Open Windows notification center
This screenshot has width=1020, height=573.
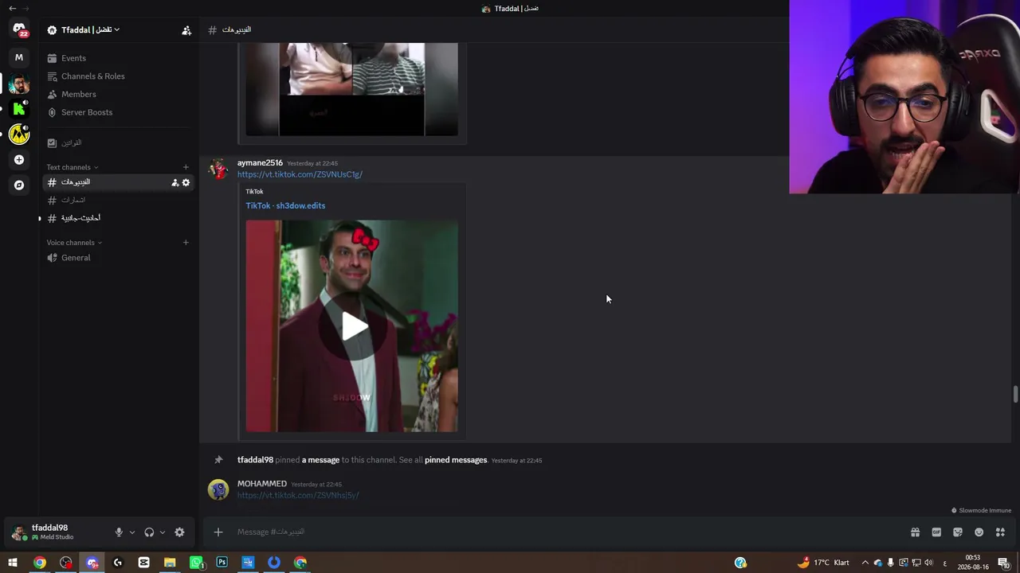(x=1004, y=563)
